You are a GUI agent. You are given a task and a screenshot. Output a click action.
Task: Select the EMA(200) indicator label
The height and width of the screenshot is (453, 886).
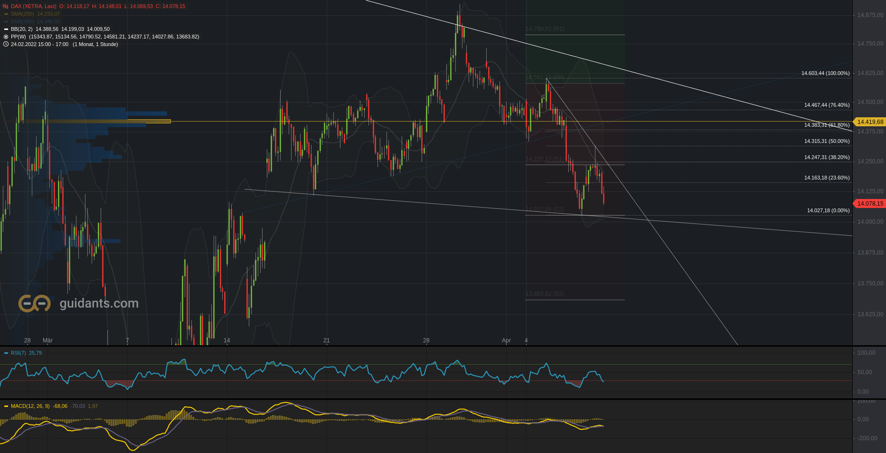coord(23,21)
